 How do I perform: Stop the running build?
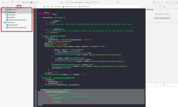(18, 2)
